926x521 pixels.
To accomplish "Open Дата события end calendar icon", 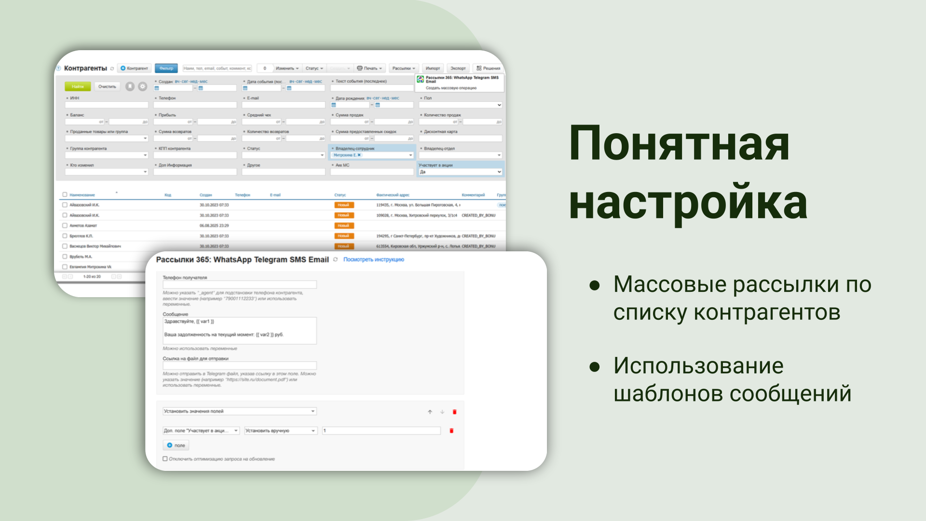I will click(x=289, y=88).
